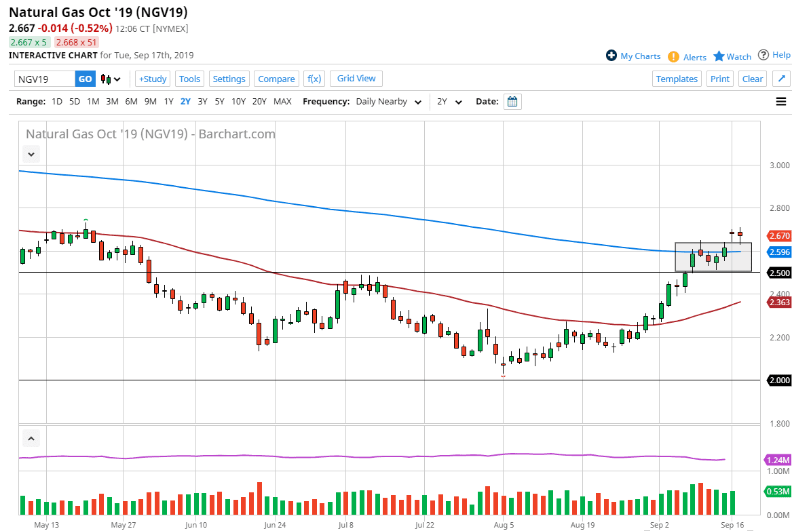Open the date picker calendar icon
Viewport: 792px width, 531px height.
point(513,102)
